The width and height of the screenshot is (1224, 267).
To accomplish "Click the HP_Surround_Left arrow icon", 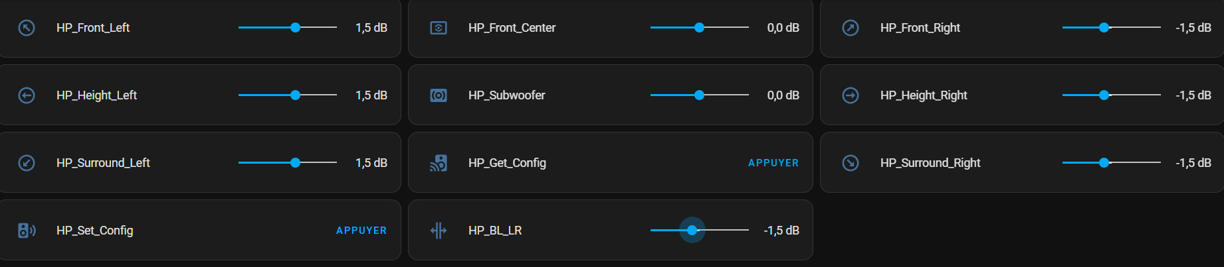I will [27, 163].
